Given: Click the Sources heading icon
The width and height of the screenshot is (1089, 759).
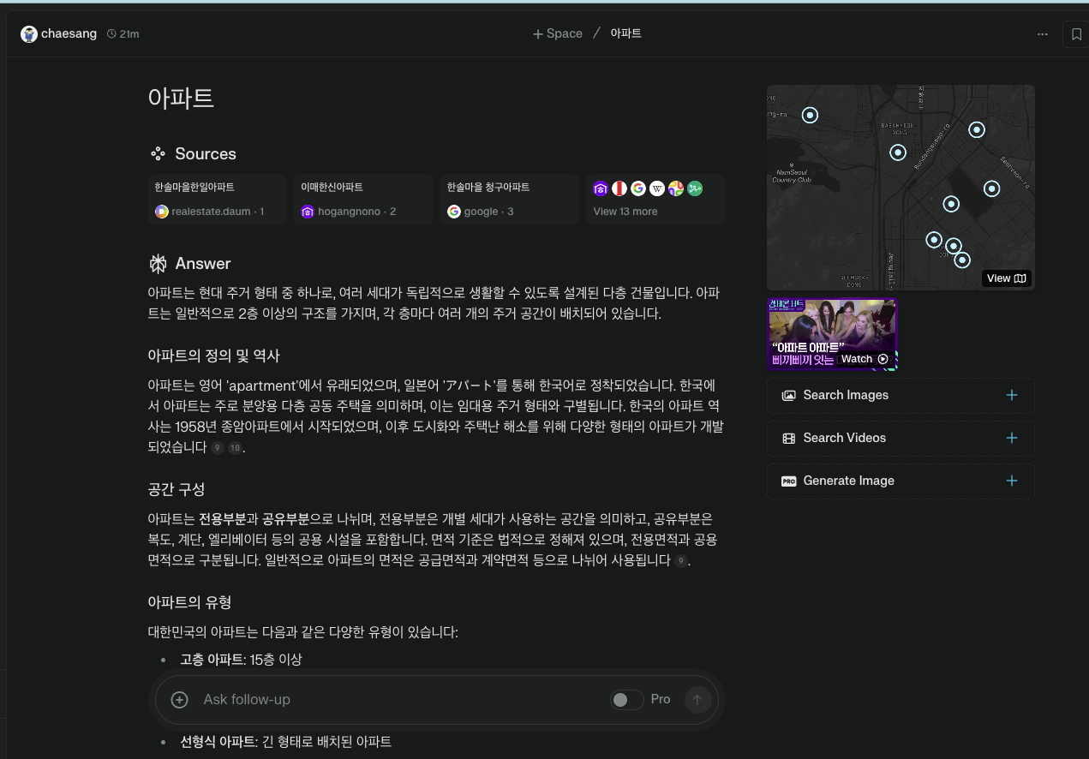Looking at the screenshot, I should coord(158,154).
